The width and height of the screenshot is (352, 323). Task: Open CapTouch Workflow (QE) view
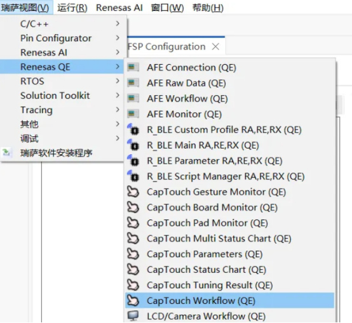[x=229, y=301]
